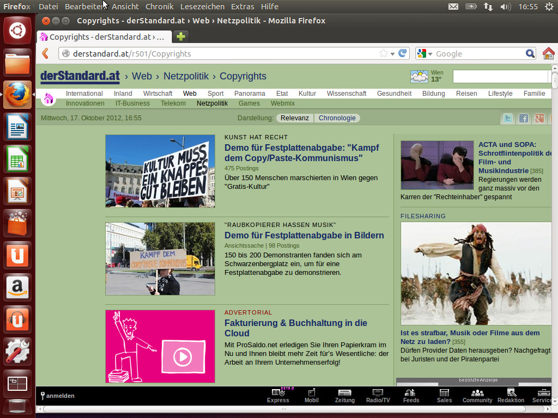The width and height of the screenshot is (558, 418).
Task: Go to Firefox home page icon
Action: pos(548,53)
